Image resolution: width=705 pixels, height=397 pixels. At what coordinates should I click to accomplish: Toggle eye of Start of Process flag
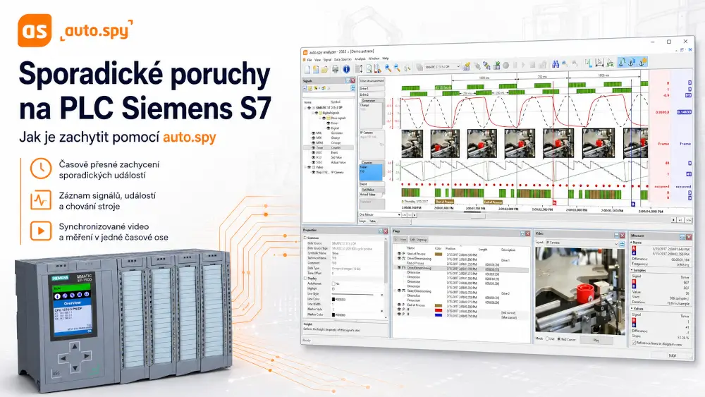coord(398,254)
